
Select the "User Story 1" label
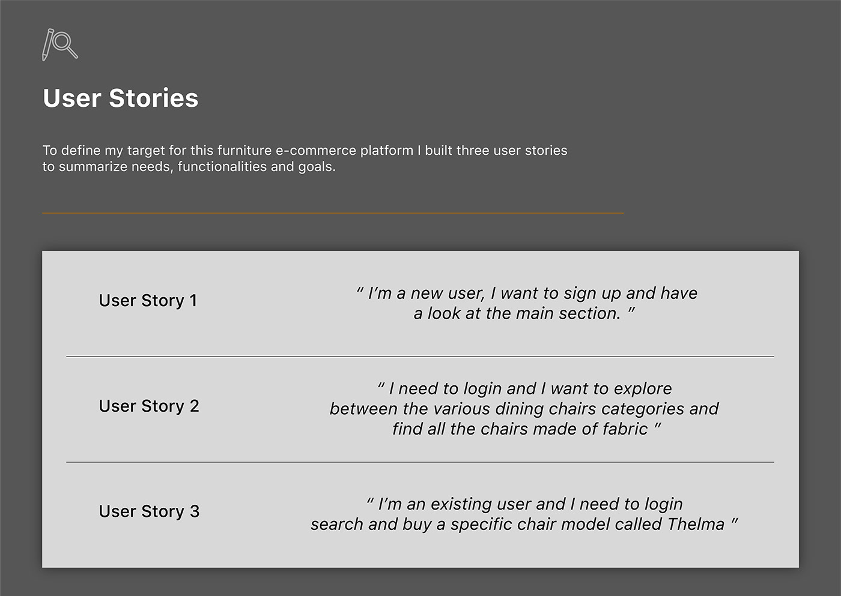(148, 300)
